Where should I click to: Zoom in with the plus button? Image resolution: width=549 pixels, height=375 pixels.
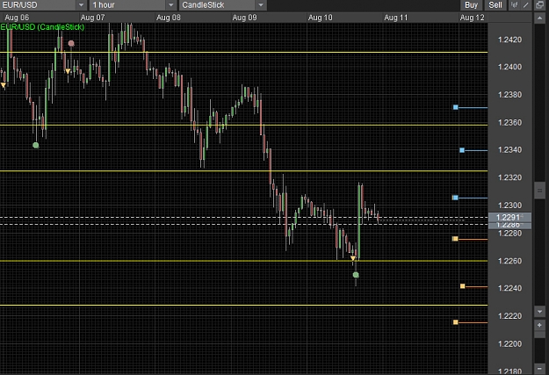pos(539,325)
